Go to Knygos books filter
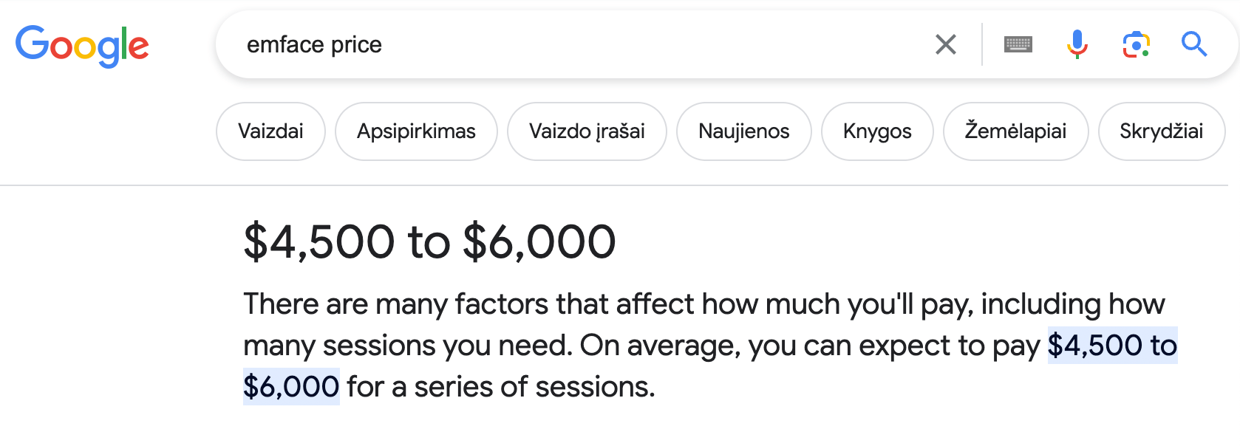The height and width of the screenshot is (446, 1240). (877, 131)
